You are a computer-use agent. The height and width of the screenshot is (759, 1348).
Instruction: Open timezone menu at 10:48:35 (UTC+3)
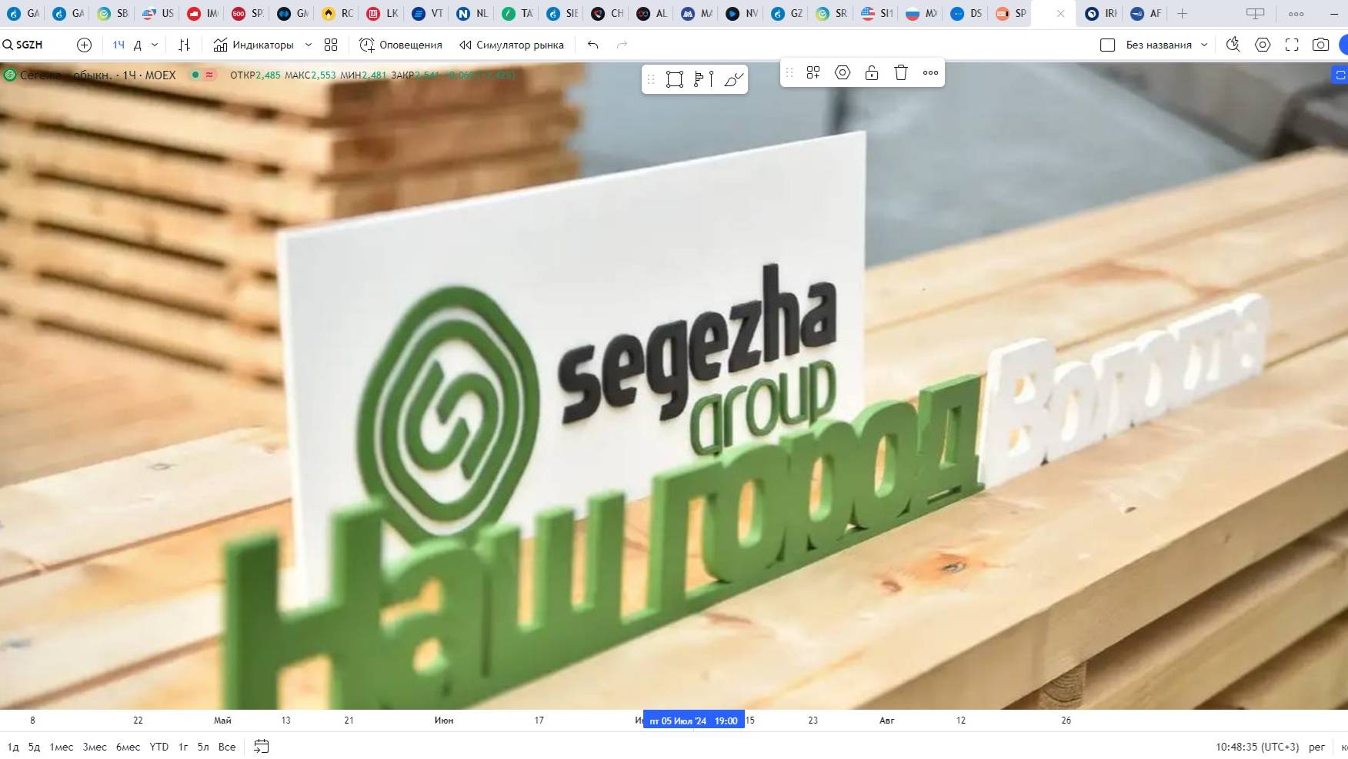pos(1257,747)
